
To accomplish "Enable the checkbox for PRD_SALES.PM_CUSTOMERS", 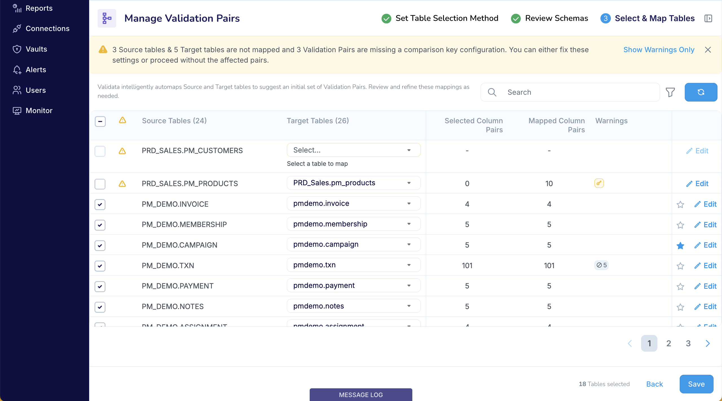I will (100, 151).
